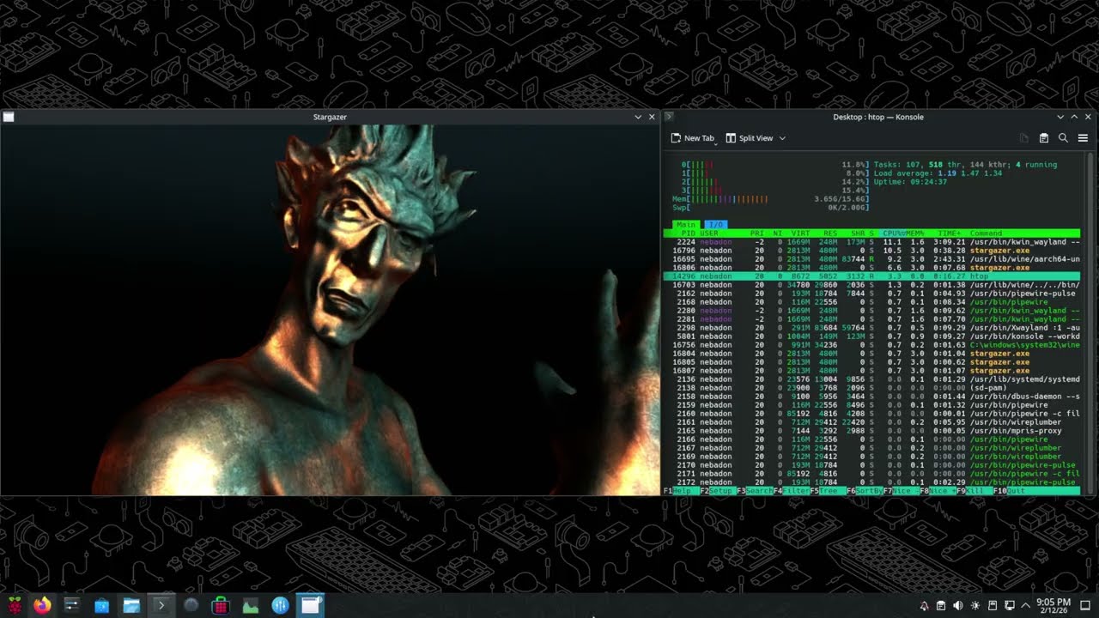The image size is (1099, 618).
Task: Sort htop by the PID column header
Action: [x=688, y=233]
